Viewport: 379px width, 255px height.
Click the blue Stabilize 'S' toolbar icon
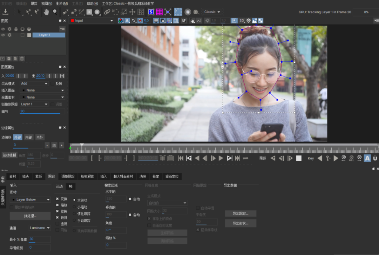pyautogui.click(x=151, y=12)
